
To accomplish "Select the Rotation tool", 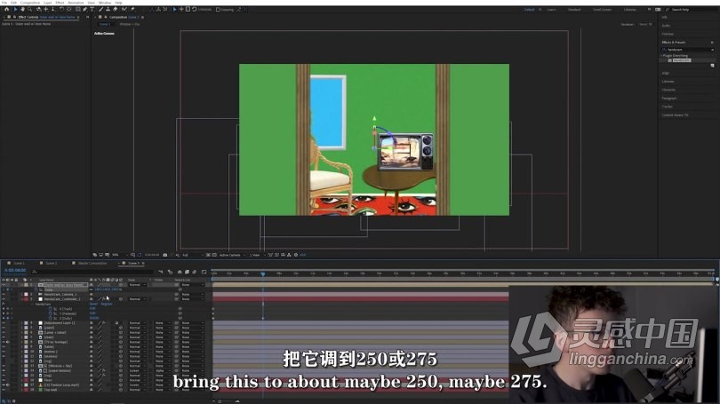I will (61, 9).
